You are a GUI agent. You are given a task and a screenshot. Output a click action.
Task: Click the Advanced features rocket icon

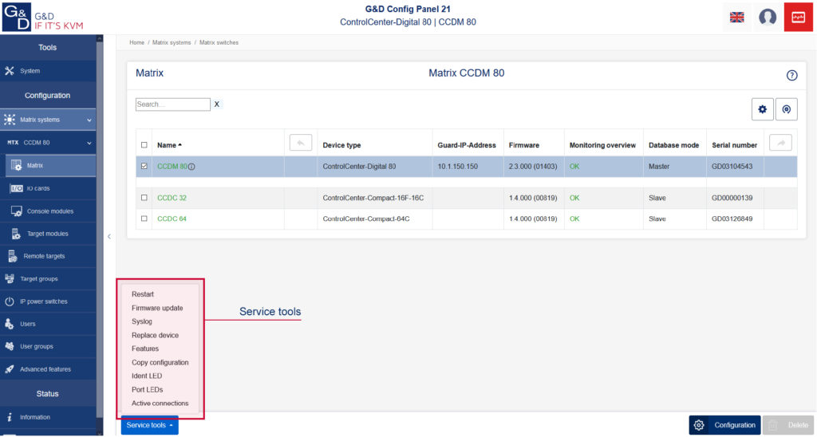[x=10, y=369]
